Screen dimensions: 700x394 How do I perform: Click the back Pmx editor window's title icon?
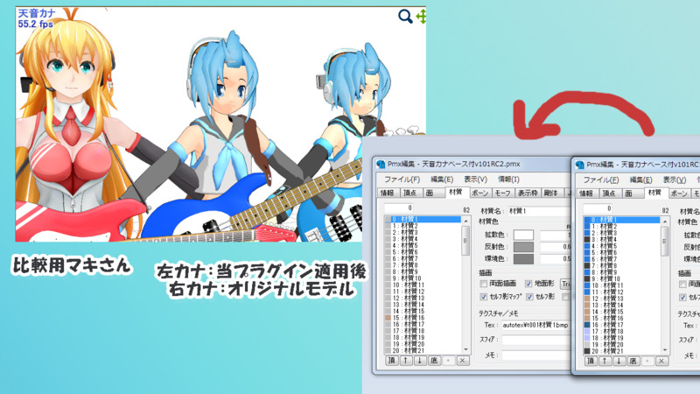click(x=381, y=164)
